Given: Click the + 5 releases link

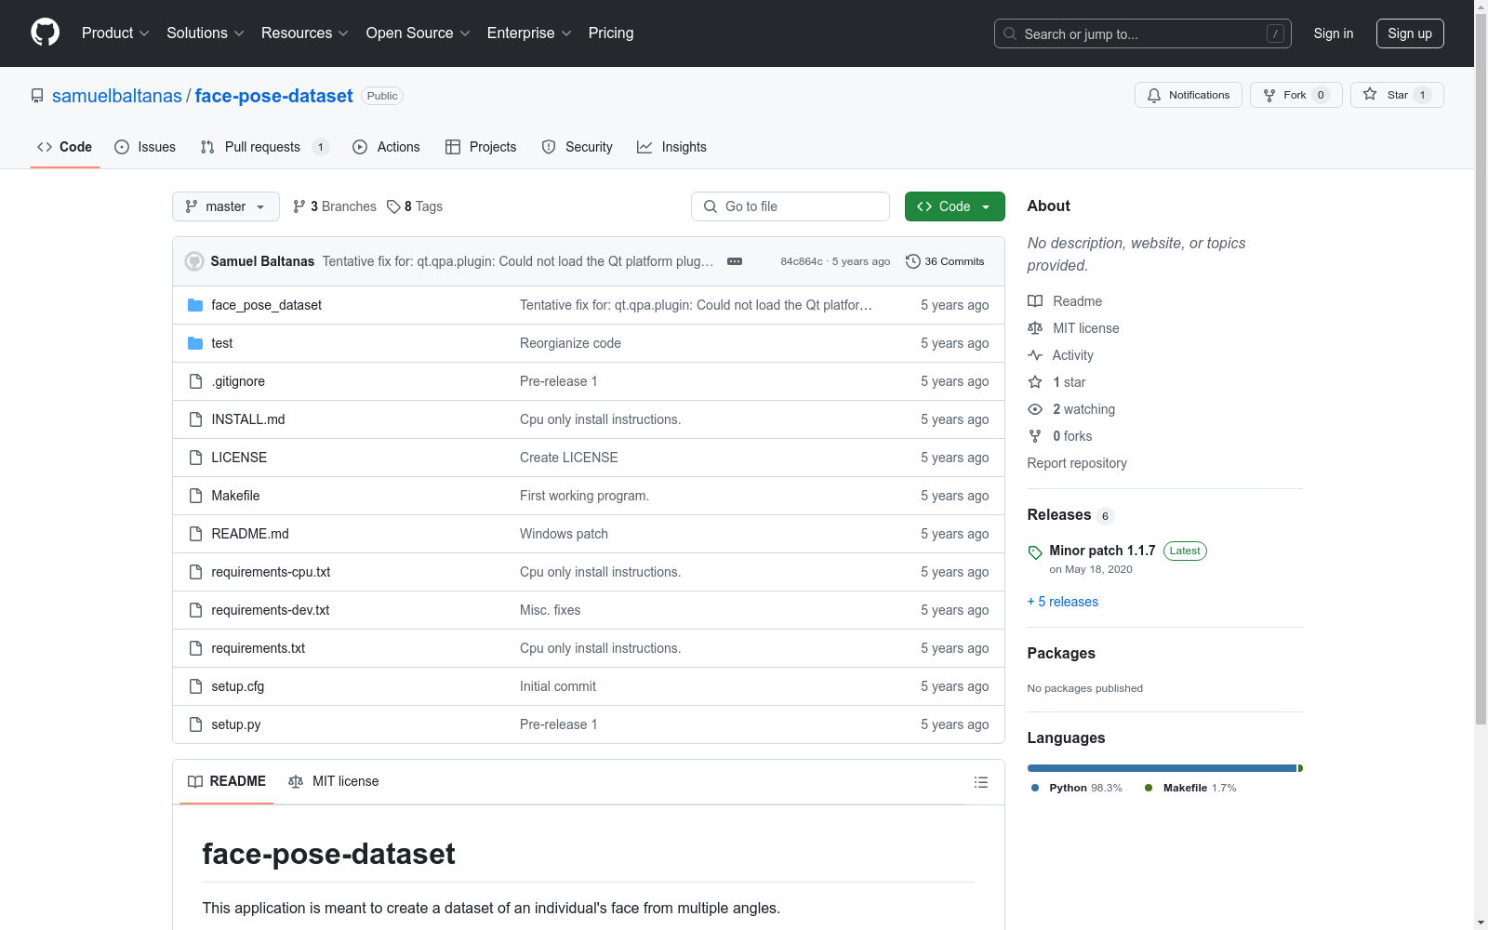Looking at the screenshot, I should coord(1063,602).
